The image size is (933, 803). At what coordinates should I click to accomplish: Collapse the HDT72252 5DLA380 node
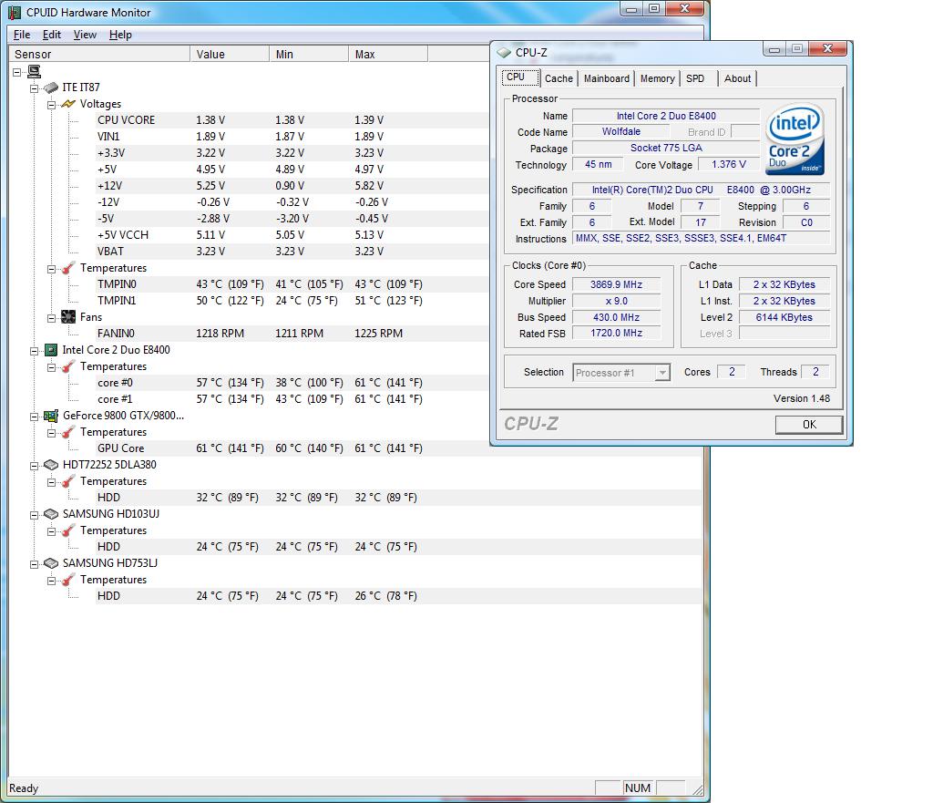tap(35, 466)
